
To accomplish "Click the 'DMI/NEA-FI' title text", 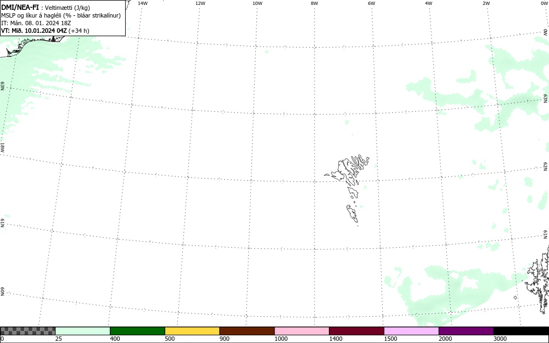I will coord(20,7).
